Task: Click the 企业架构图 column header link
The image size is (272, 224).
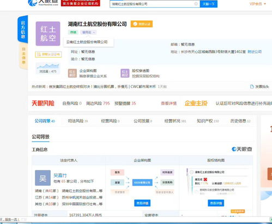Action: click(x=142, y=160)
